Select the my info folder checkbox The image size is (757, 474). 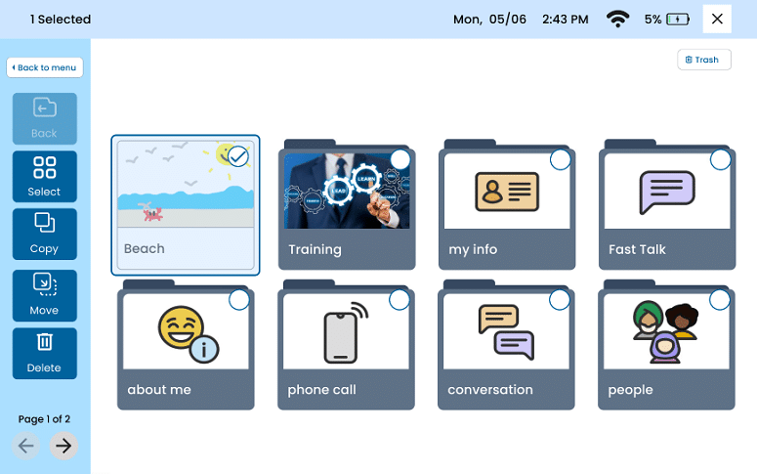point(560,159)
